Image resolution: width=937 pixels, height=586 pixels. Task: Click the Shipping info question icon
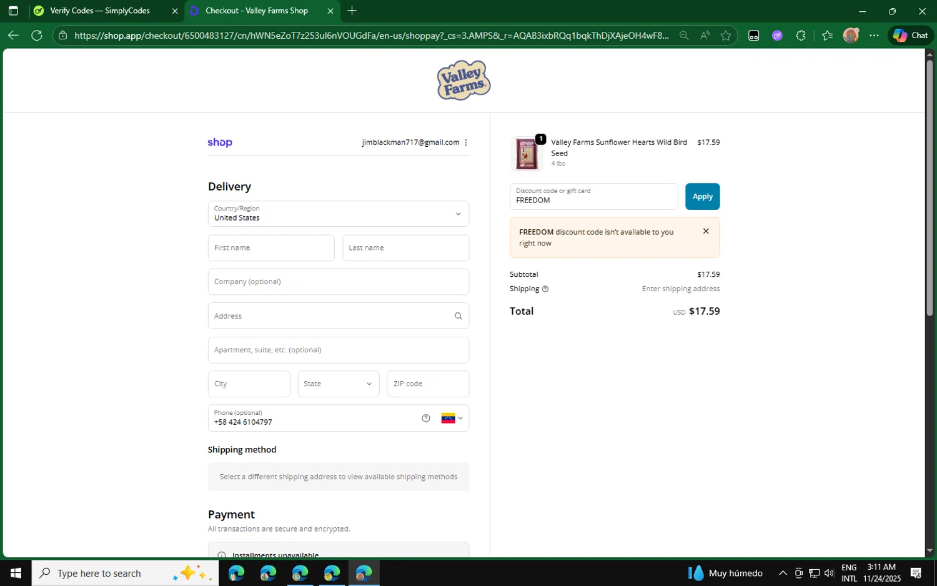[545, 289]
